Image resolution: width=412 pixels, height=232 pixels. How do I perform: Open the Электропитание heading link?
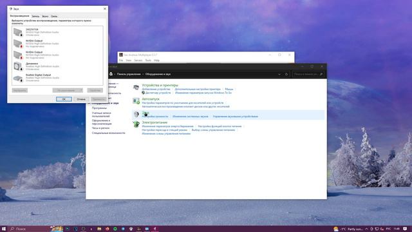click(154, 122)
